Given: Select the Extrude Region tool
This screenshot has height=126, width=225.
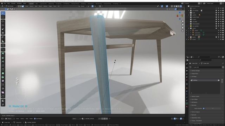Looking at the screenshot, I should (x=3, y=54).
